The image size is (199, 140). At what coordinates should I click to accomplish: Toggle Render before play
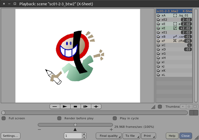point(59,118)
